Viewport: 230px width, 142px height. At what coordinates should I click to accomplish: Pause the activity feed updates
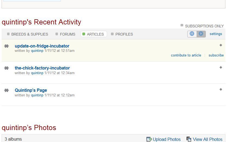[x=192, y=34]
